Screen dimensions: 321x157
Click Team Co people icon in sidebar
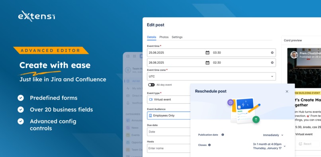click(128, 149)
